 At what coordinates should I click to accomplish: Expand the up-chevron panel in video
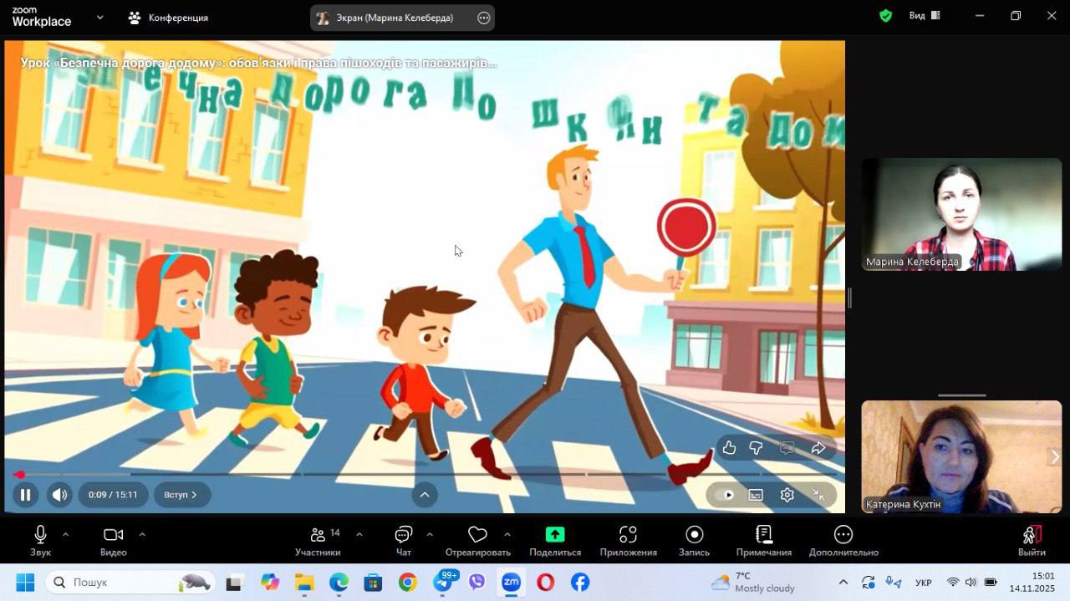tap(424, 495)
